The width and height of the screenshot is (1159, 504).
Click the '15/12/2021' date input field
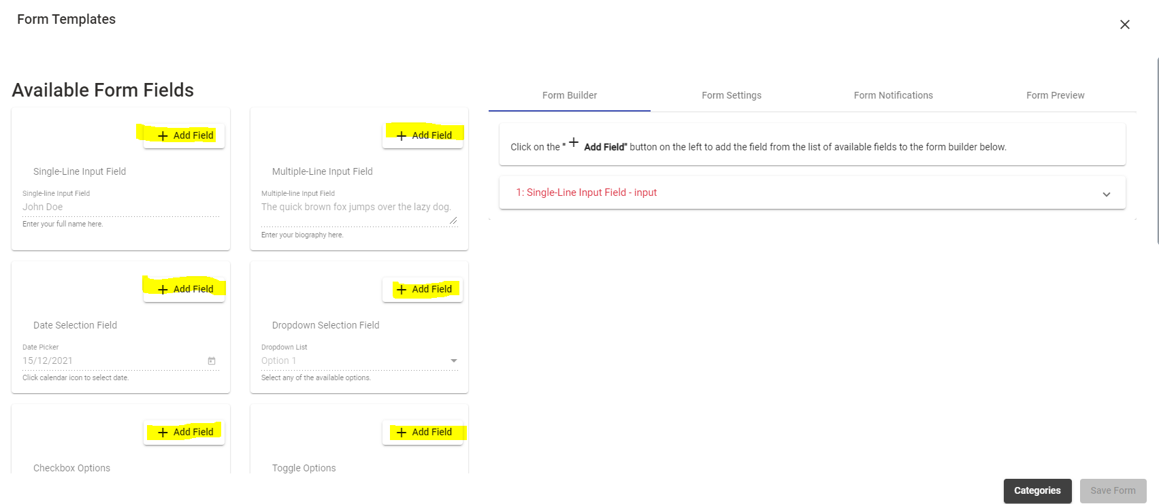pyautogui.click(x=102, y=360)
